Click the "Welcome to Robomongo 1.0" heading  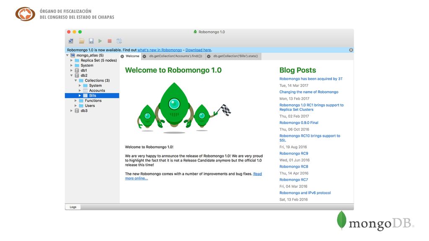tap(173, 70)
